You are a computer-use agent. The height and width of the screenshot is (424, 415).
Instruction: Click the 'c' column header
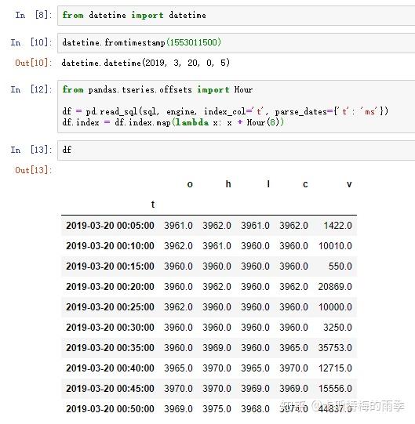[x=305, y=184]
